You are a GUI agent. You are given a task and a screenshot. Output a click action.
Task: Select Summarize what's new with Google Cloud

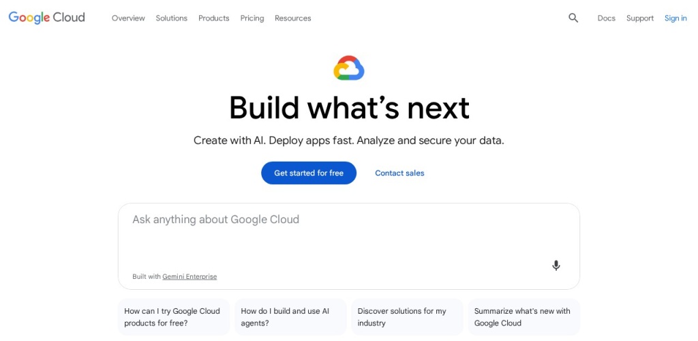(x=523, y=317)
